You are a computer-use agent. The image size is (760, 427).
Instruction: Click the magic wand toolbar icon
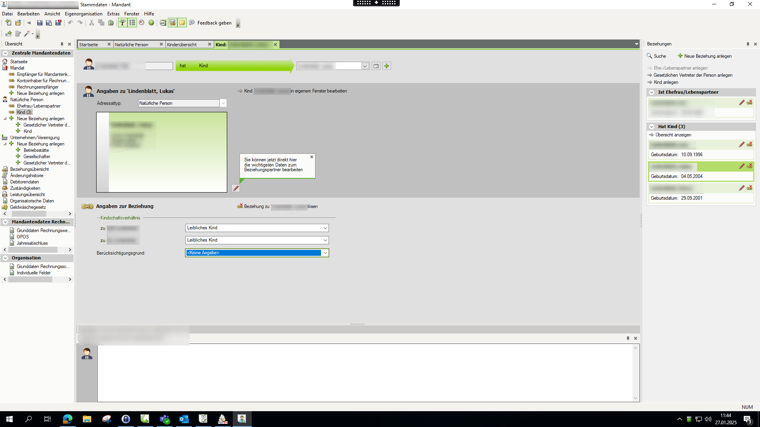(27, 34)
